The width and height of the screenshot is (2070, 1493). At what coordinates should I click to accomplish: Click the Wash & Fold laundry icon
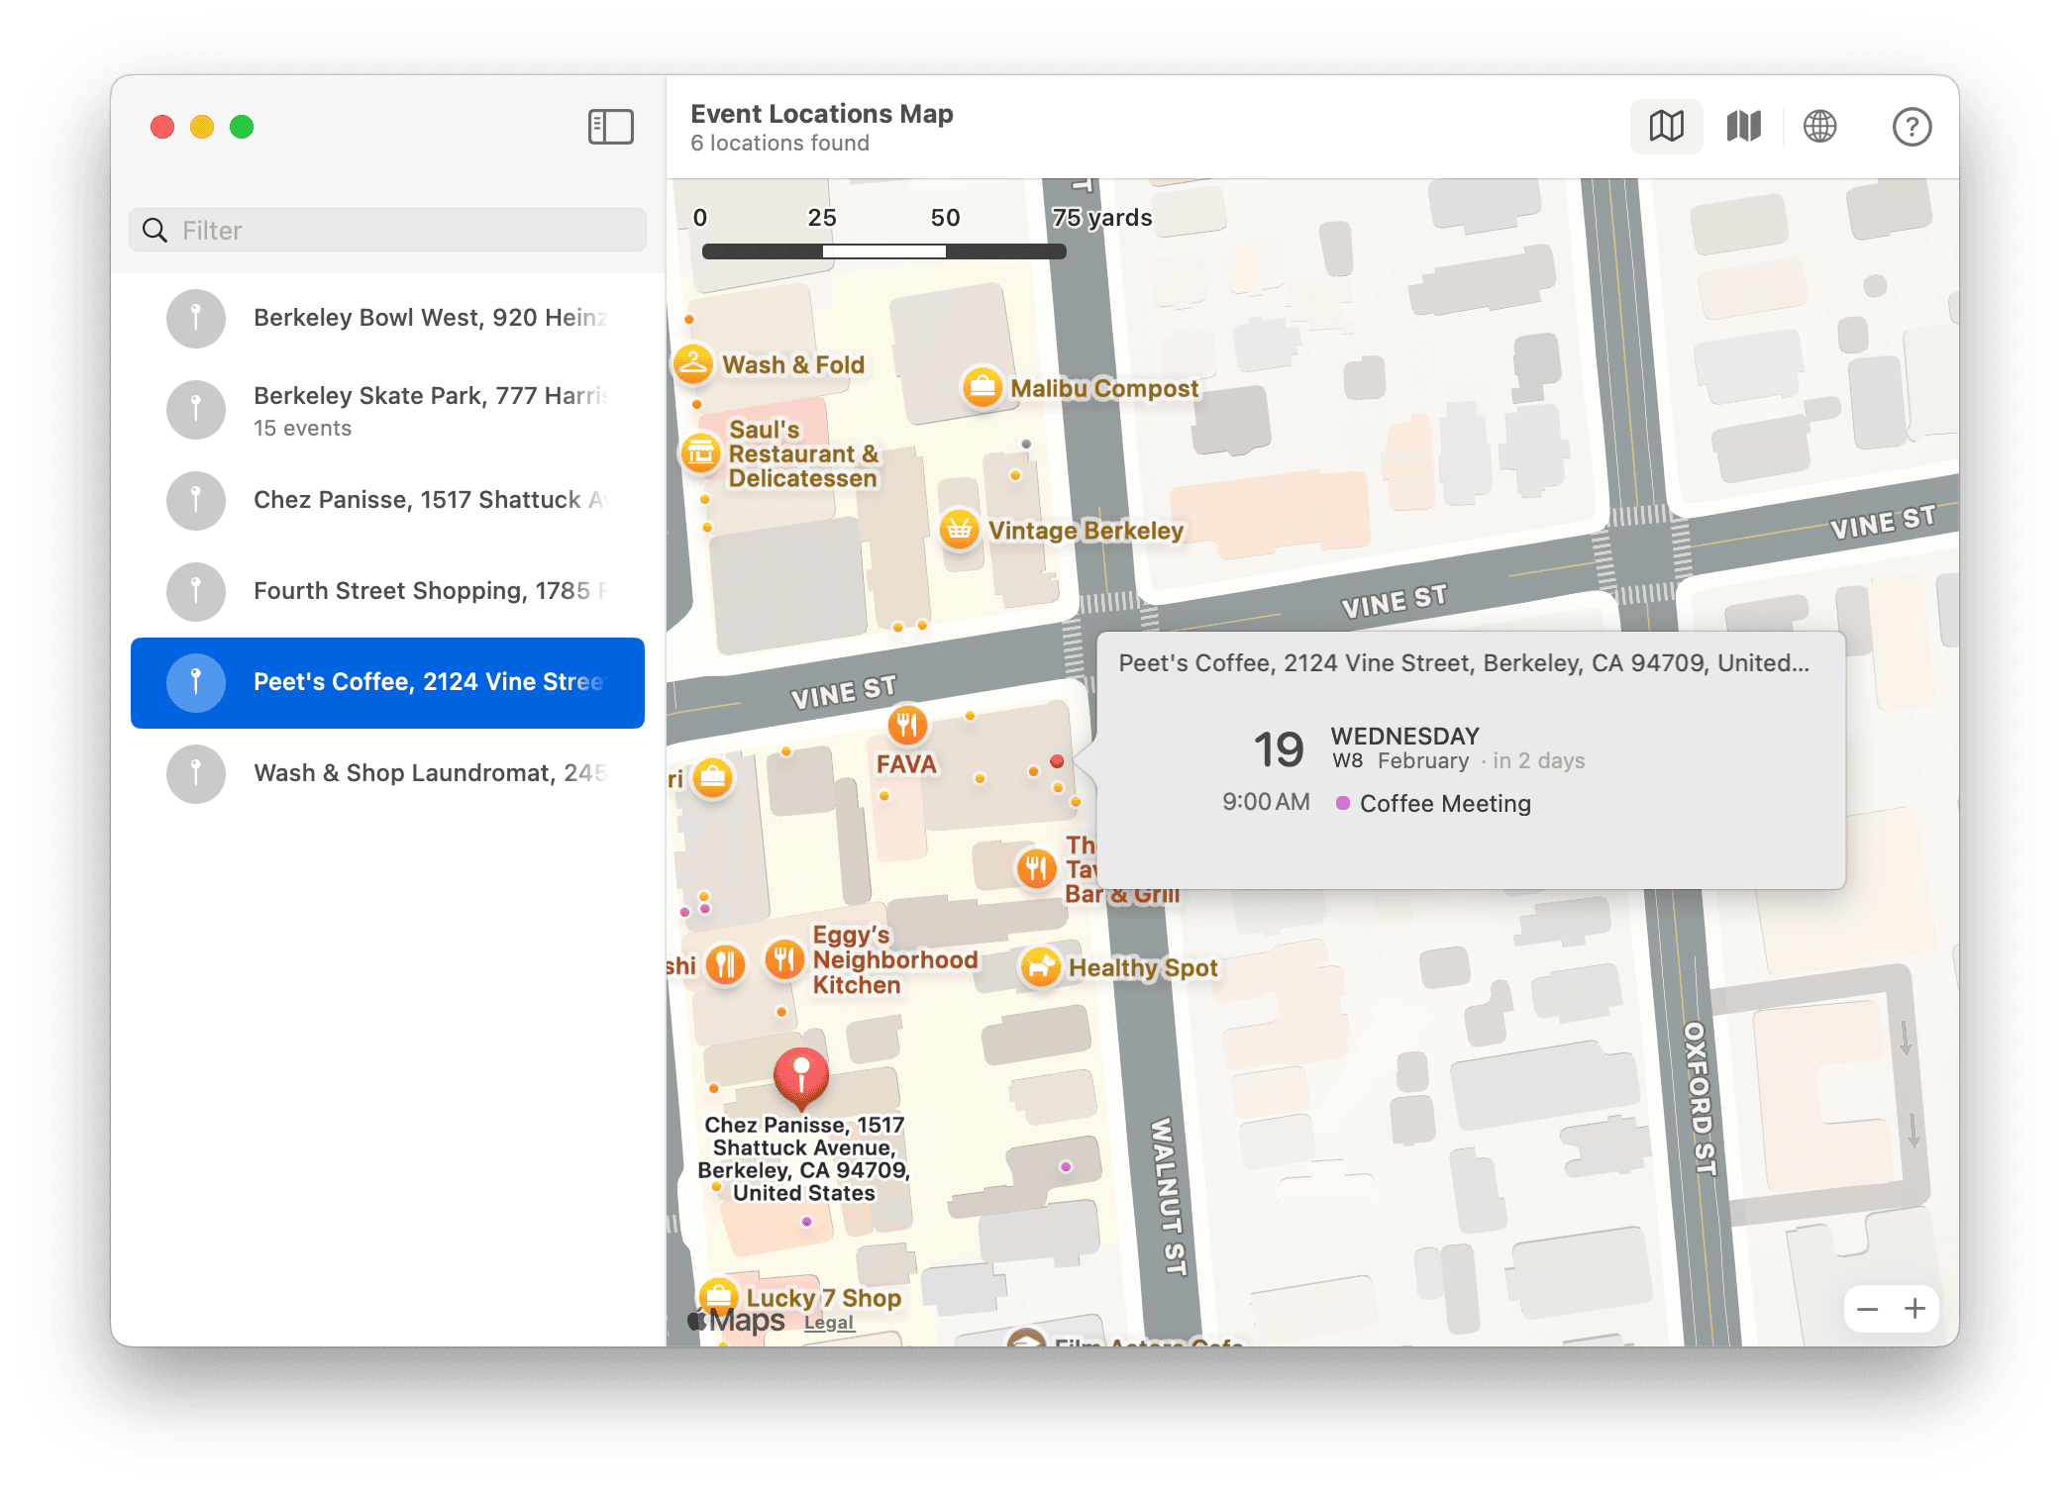(693, 364)
